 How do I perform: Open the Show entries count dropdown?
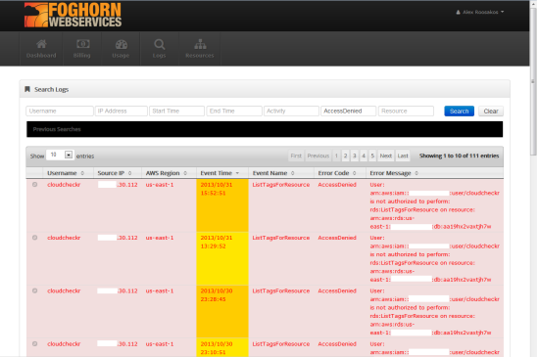[60, 155]
